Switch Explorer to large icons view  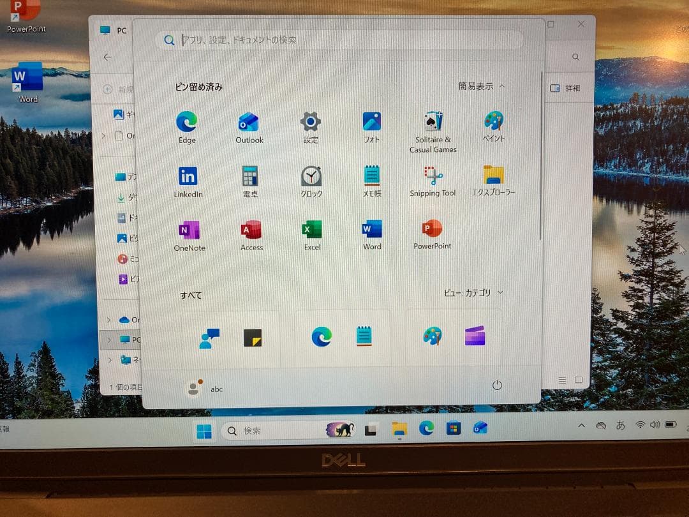tap(578, 380)
